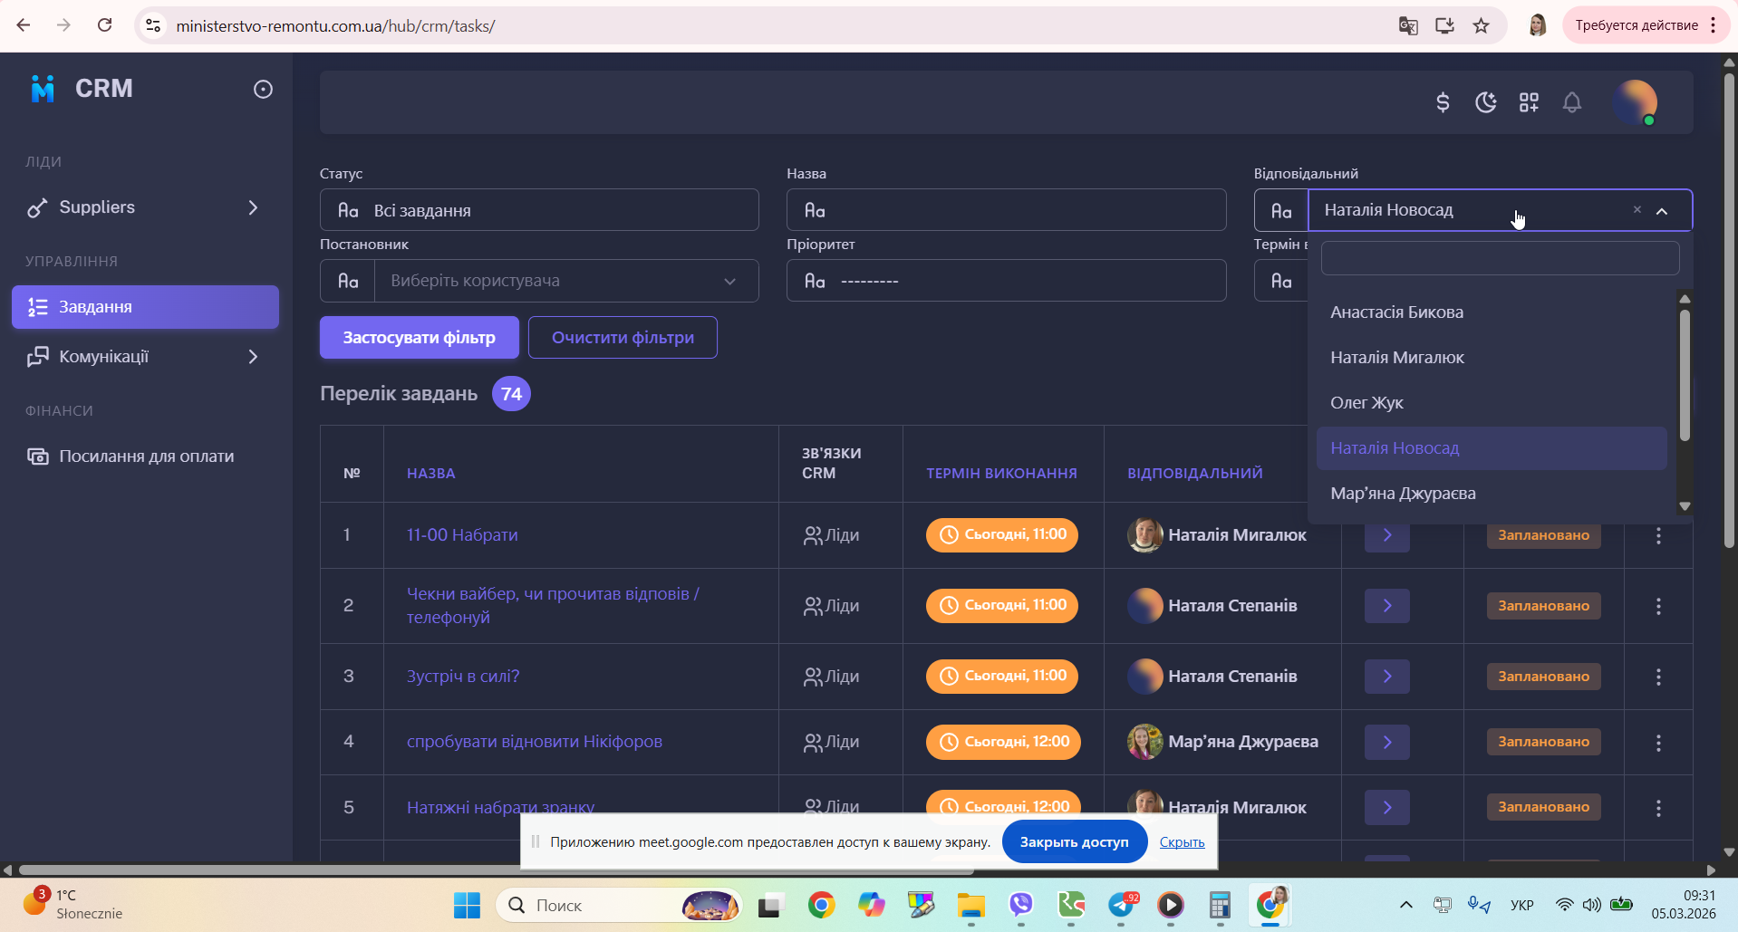
Task: Expand the Suppliers menu
Action: coord(145,207)
